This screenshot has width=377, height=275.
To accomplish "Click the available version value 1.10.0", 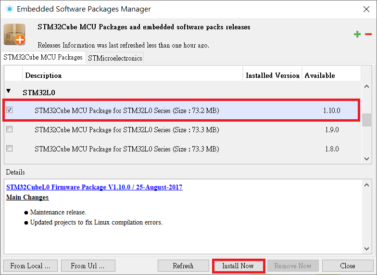I will 332,111.
